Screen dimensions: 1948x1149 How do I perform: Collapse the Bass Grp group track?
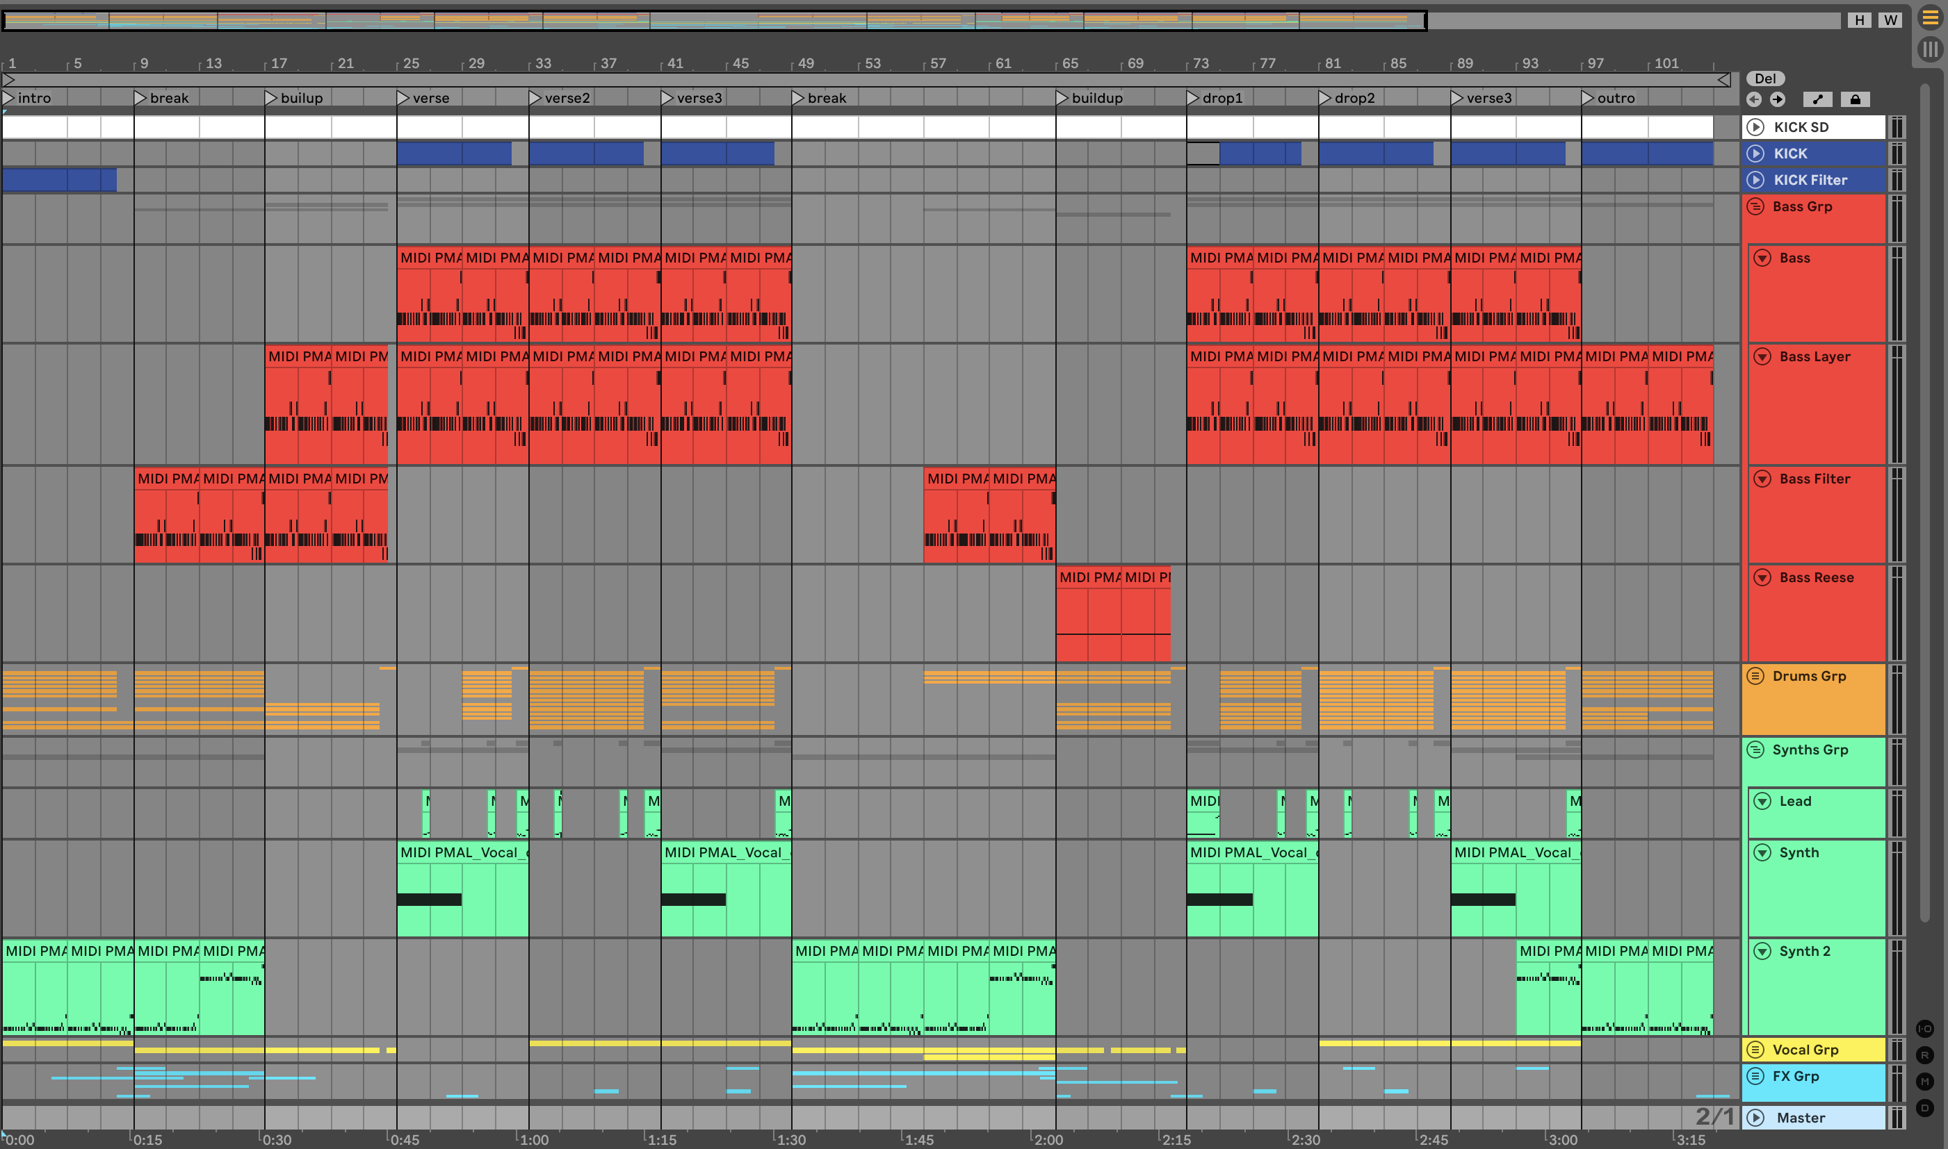(1755, 207)
